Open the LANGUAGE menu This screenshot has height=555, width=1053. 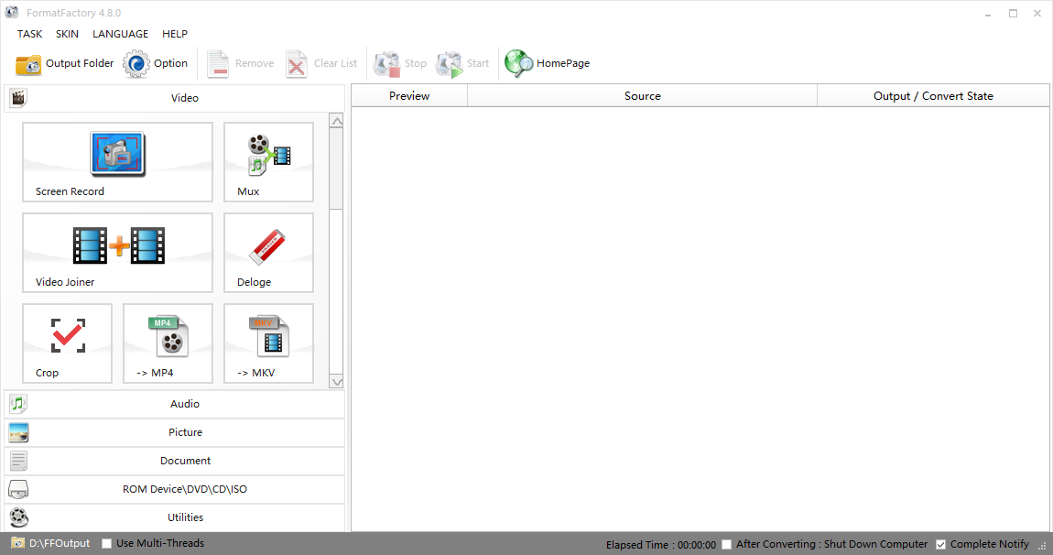pos(120,34)
